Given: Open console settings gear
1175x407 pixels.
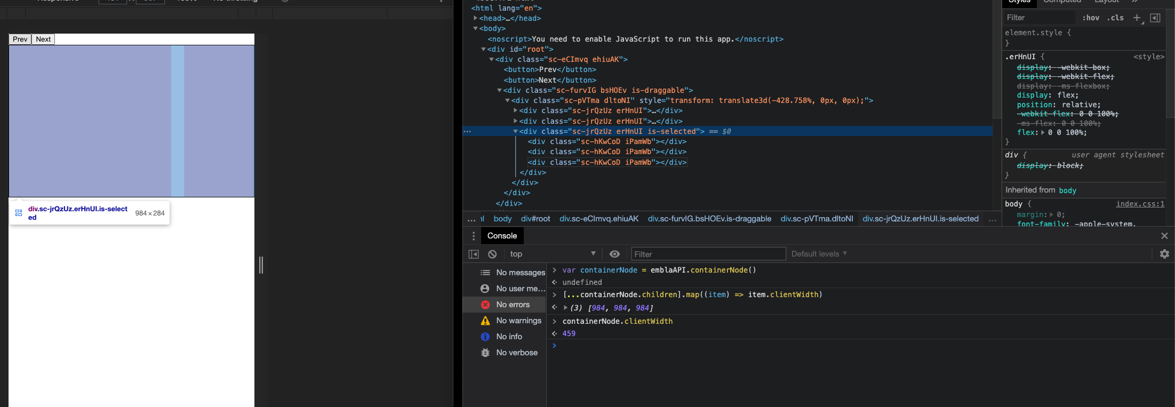Looking at the screenshot, I should pyautogui.click(x=1164, y=254).
